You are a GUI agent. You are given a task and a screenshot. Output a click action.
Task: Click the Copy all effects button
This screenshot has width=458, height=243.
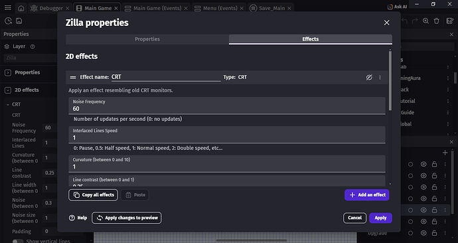click(x=94, y=195)
